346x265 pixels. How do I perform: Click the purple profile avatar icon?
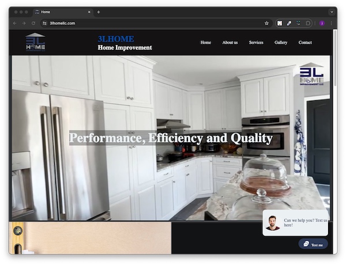(322, 23)
